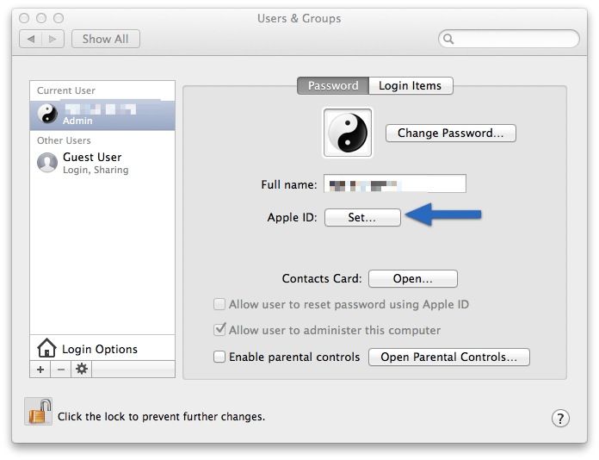Select the current Admin user account
The width and height of the screenshot is (599, 460).
click(x=102, y=115)
